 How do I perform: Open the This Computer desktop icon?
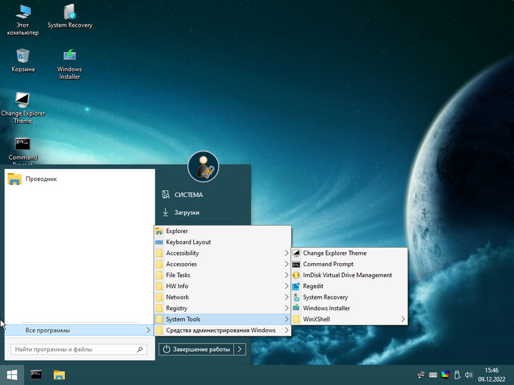[23, 20]
